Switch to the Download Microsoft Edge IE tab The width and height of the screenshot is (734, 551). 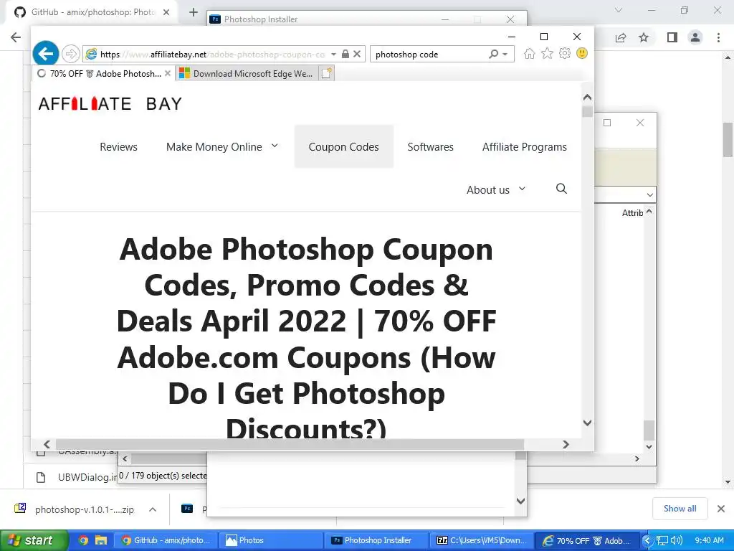247,73
